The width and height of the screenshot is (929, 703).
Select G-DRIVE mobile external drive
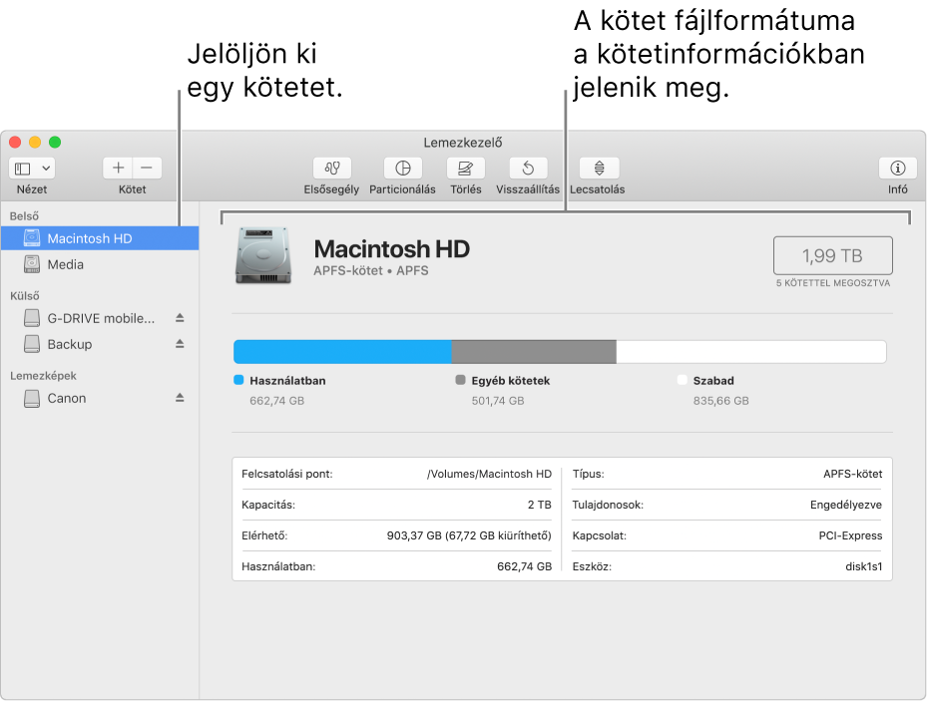pos(100,319)
